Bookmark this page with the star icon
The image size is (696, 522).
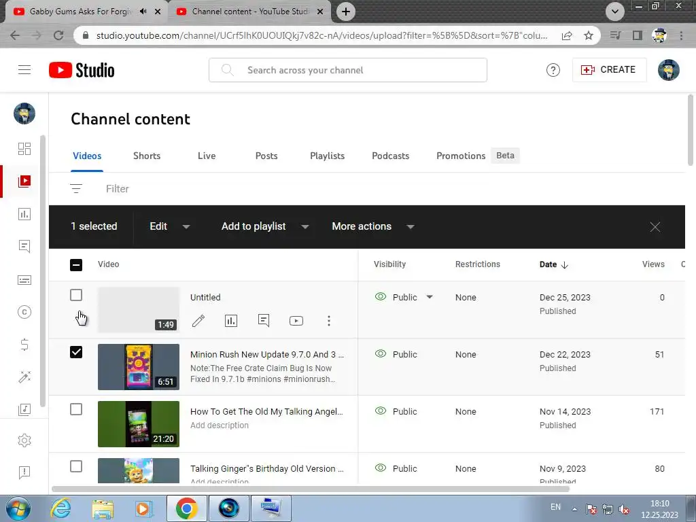pos(589,35)
